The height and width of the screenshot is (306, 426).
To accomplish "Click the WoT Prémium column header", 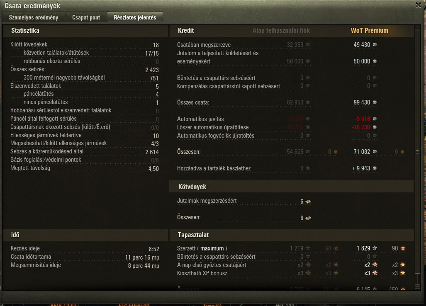I will point(370,30).
